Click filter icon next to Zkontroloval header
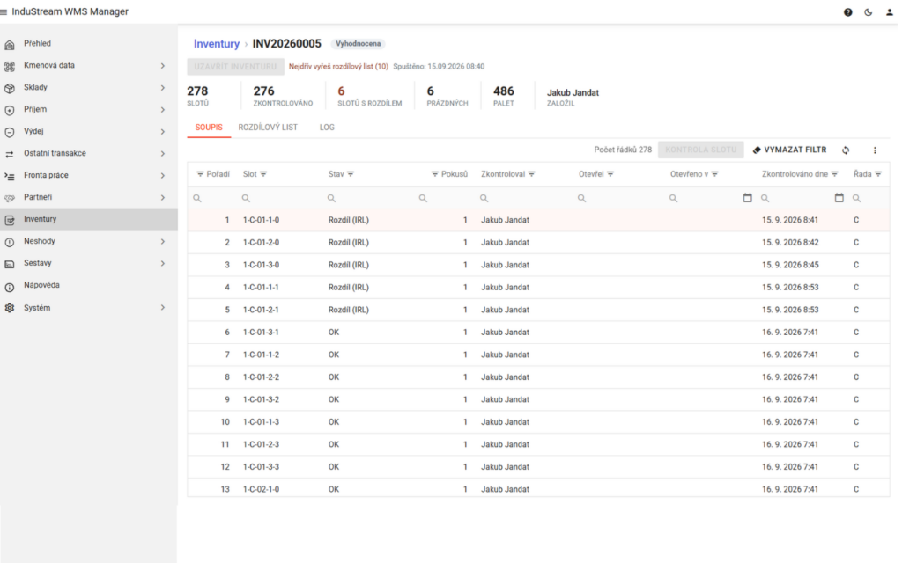 coord(531,174)
